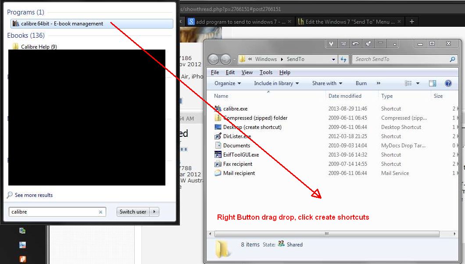Click the scrollbar left arrow

click(x=210, y=234)
